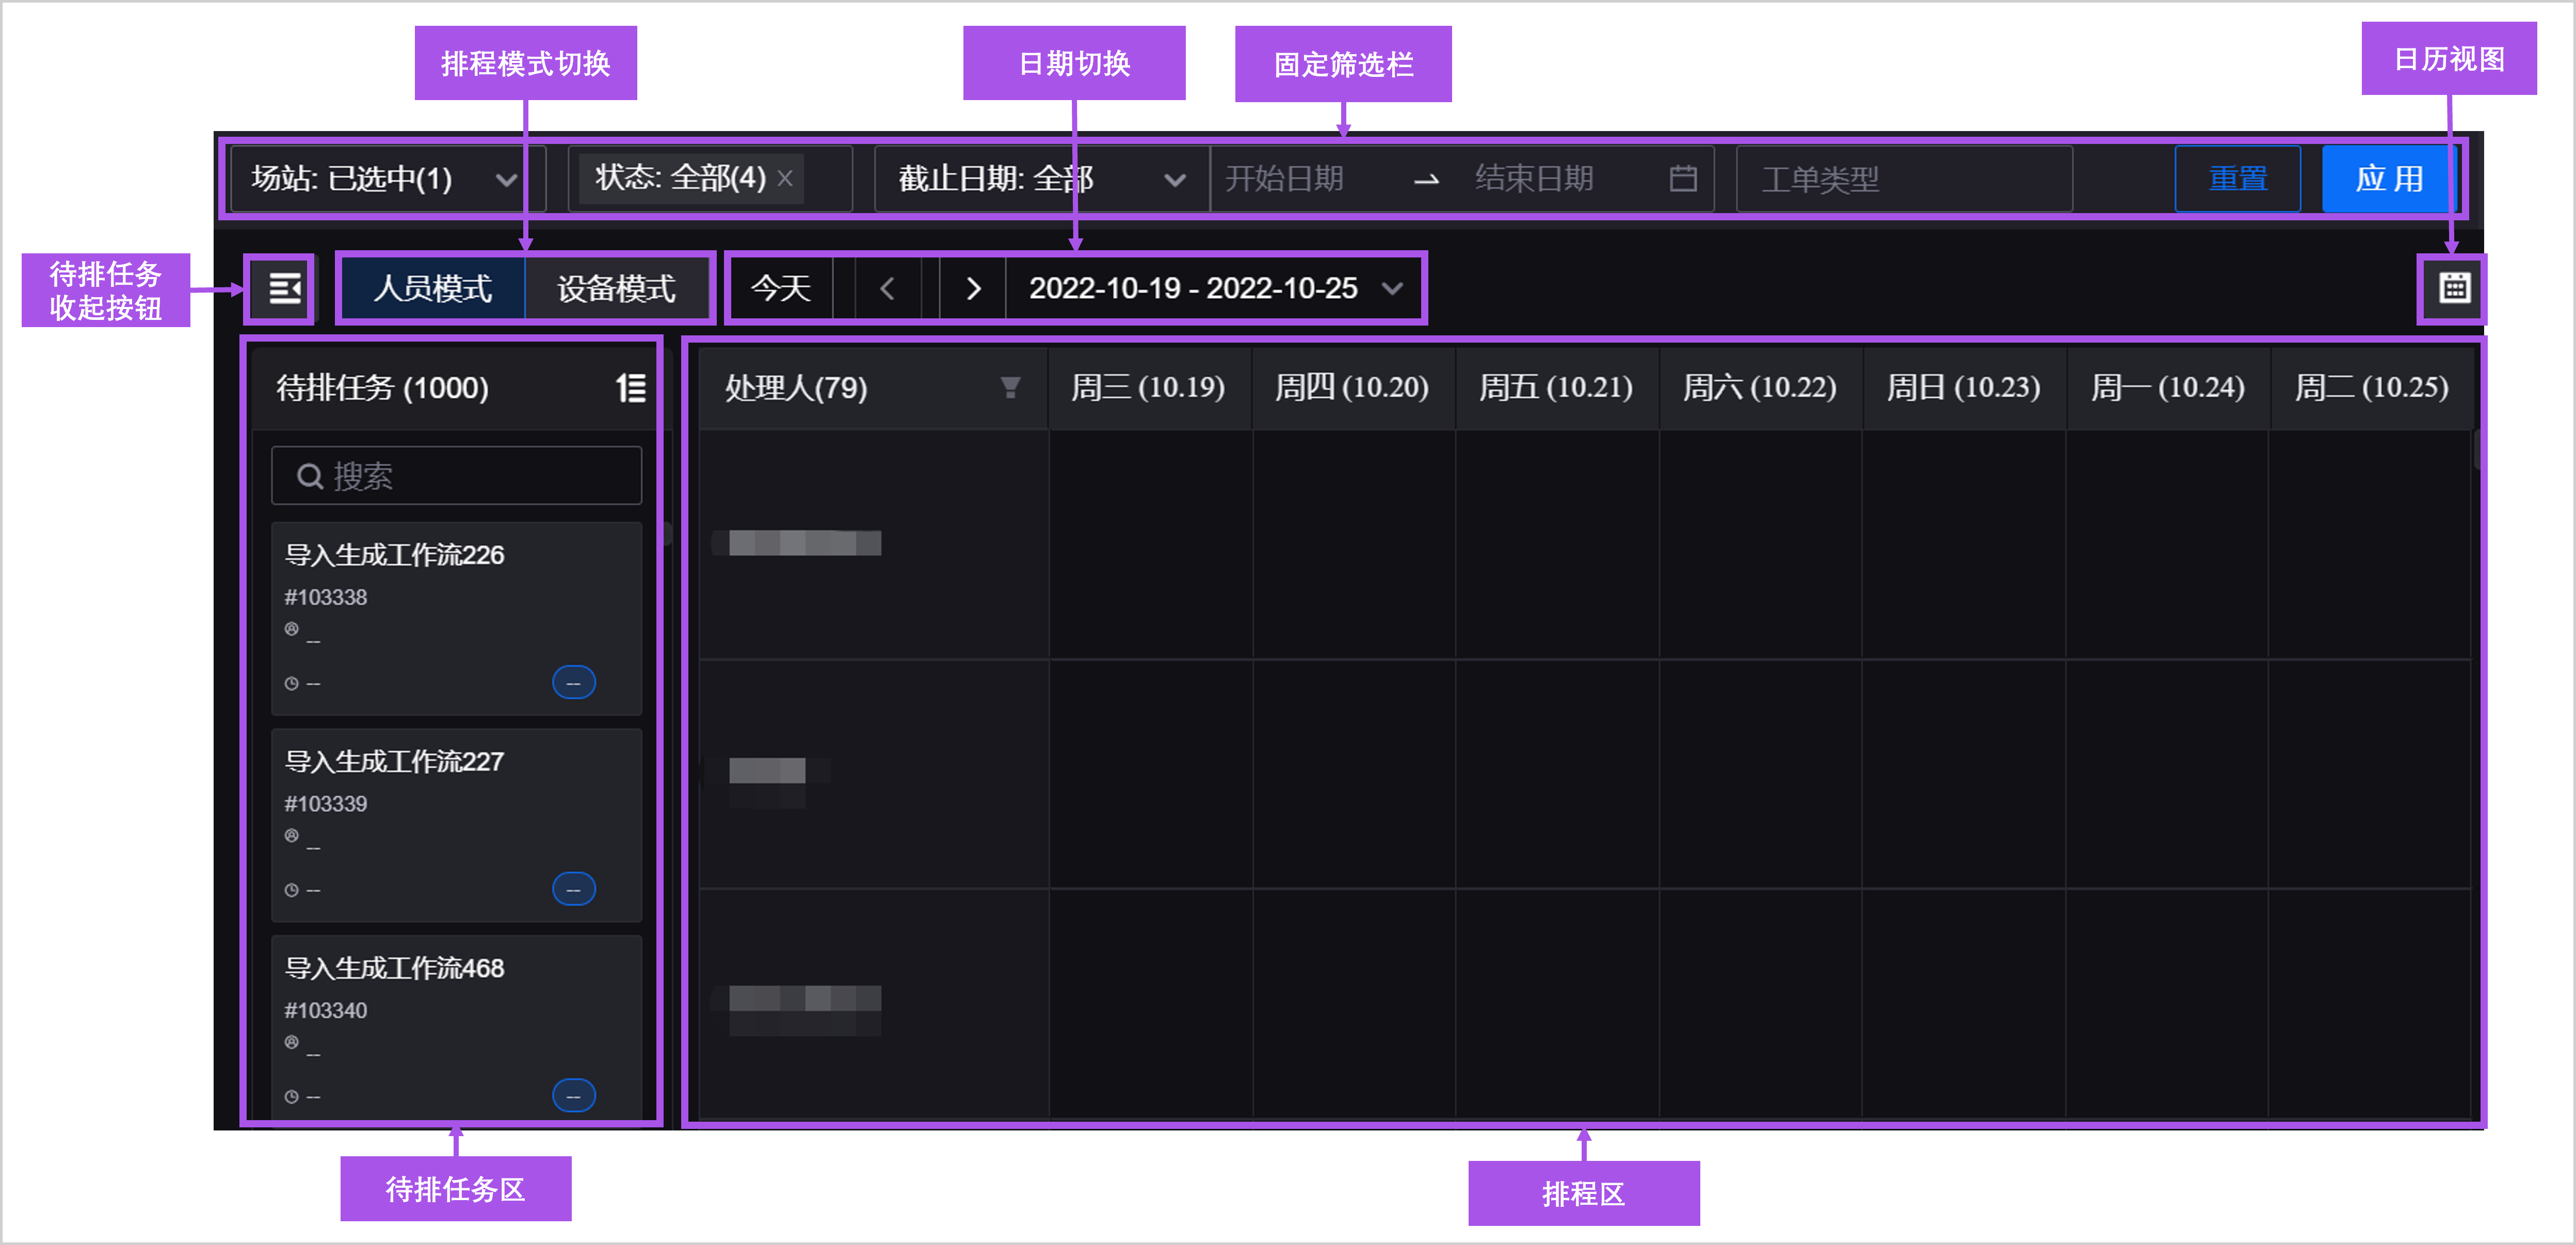Click the next week arrow
2576x1245 pixels.
point(972,289)
